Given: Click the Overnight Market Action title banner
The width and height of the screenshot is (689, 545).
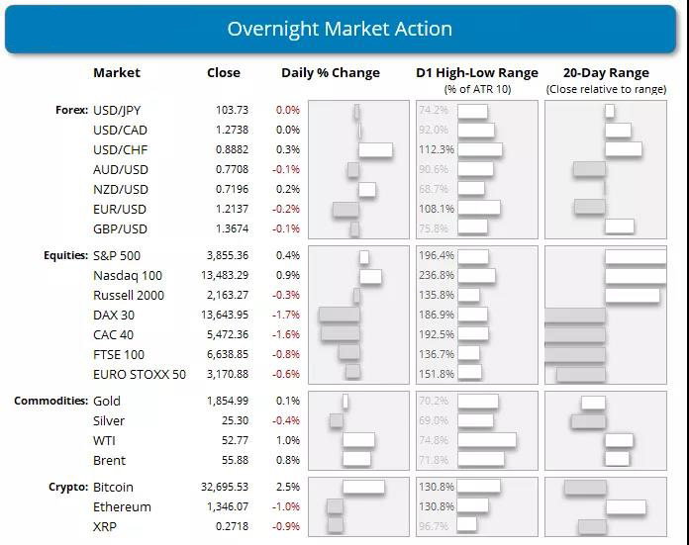Looking at the screenshot, I should [x=340, y=28].
